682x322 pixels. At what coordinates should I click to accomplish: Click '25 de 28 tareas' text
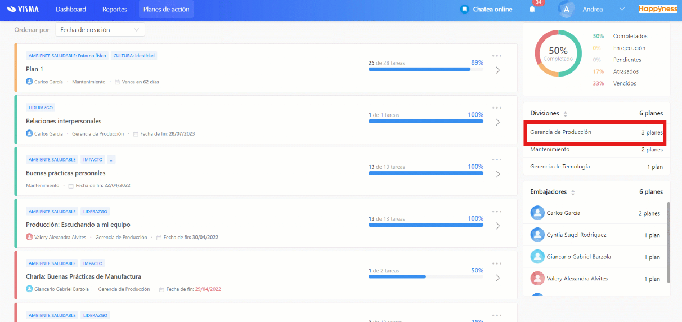pos(387,63)
